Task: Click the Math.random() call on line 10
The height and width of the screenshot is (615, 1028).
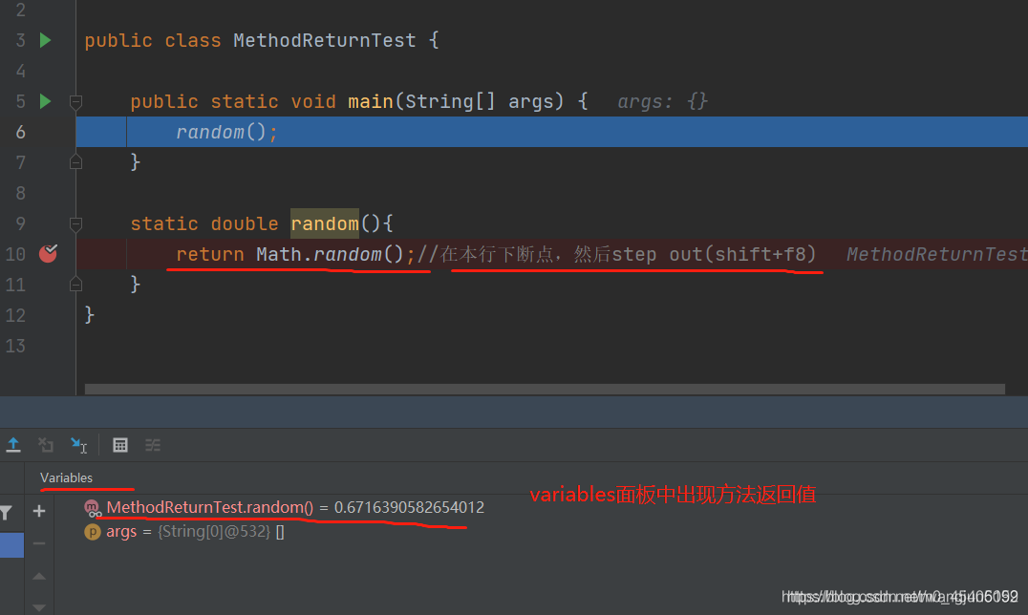Action: coord(330,254)
